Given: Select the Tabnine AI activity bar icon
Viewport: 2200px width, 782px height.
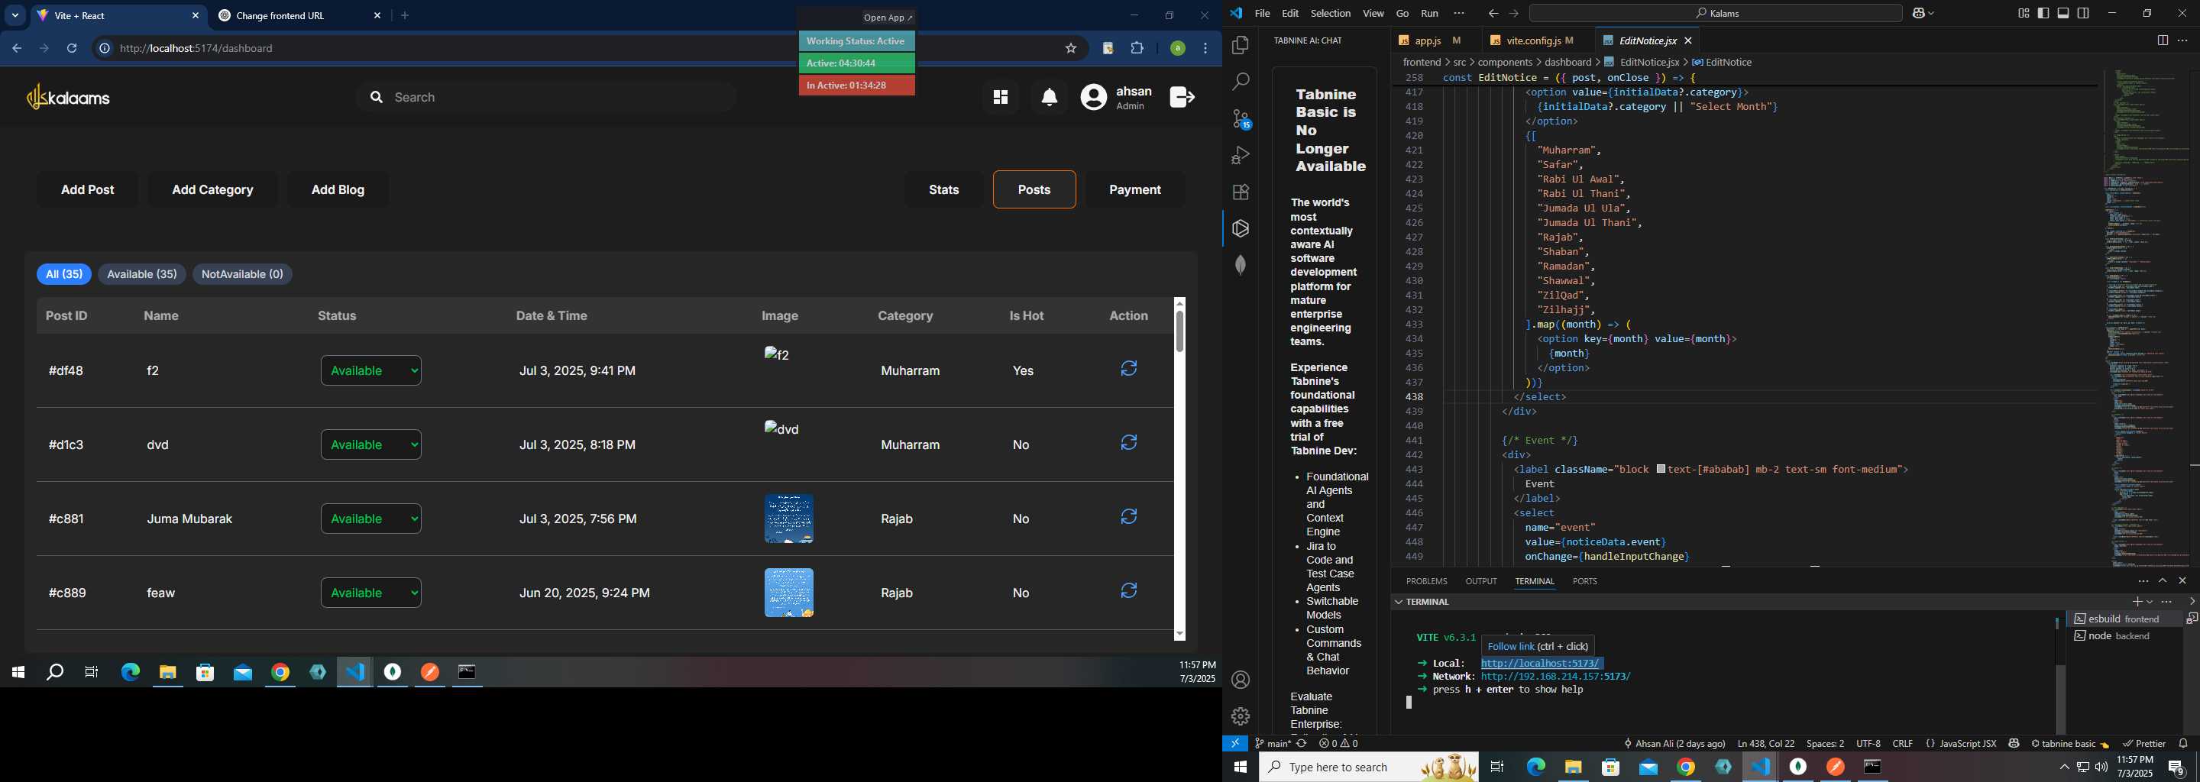Looking at the screenshot, I should click(x=1240, y=229).
